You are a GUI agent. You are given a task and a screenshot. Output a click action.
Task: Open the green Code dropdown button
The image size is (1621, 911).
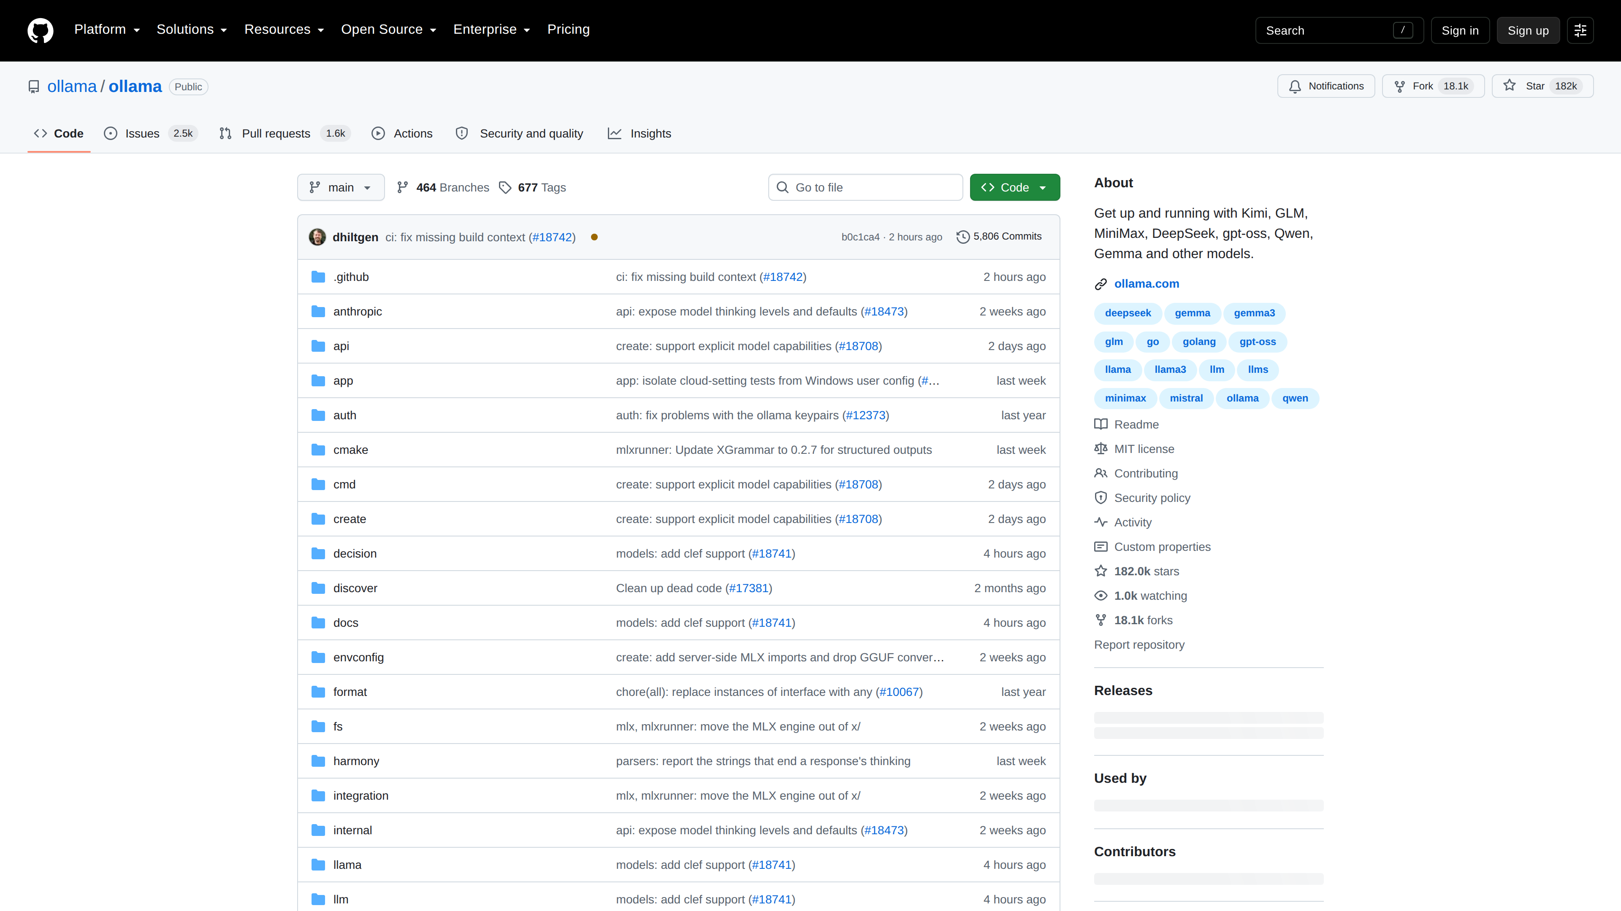(x=1014, y=187)
